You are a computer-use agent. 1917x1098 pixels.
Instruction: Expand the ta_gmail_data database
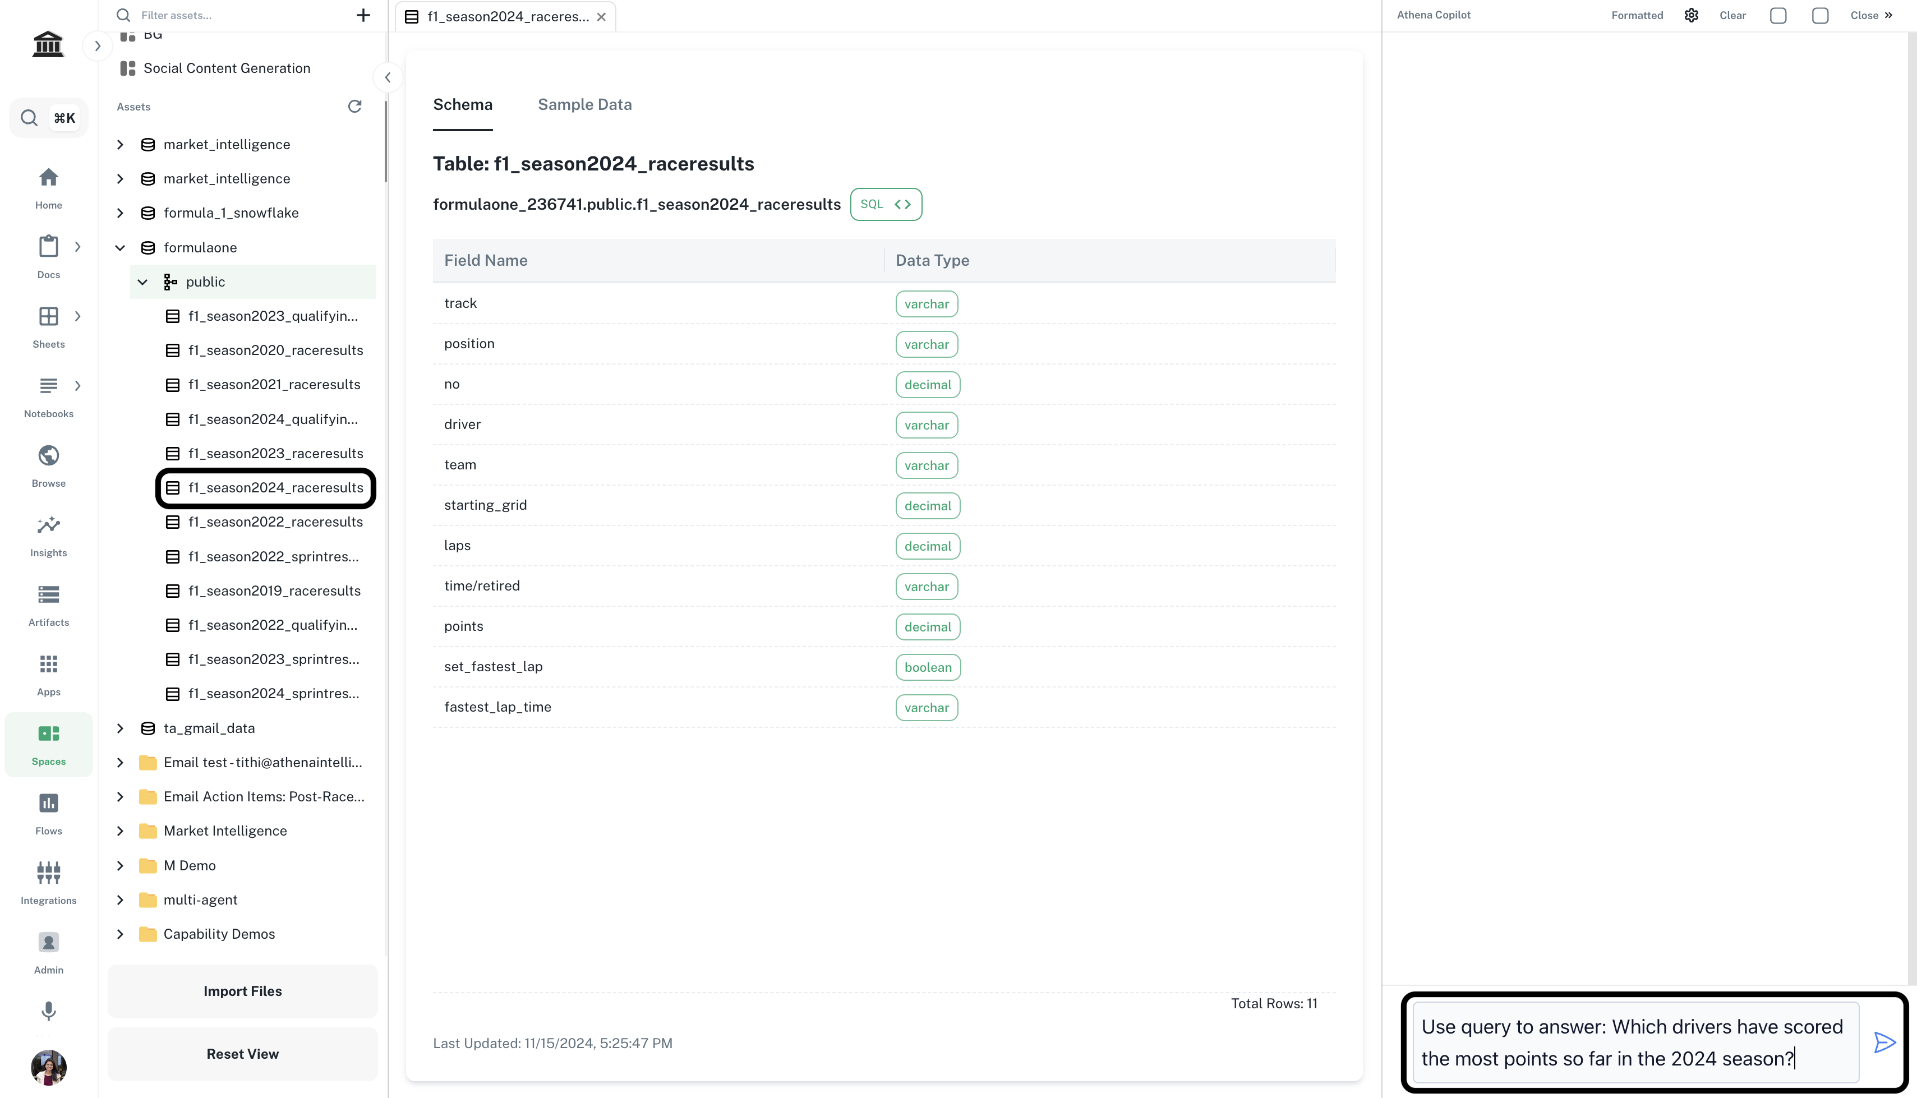[120, 728]
